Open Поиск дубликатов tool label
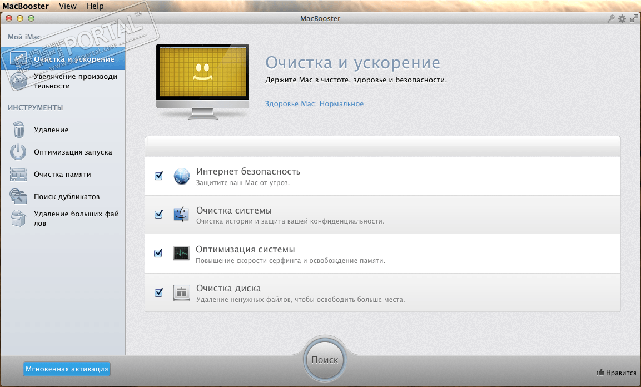The height and width of the screenshot is (387, 641). point(67,197)
